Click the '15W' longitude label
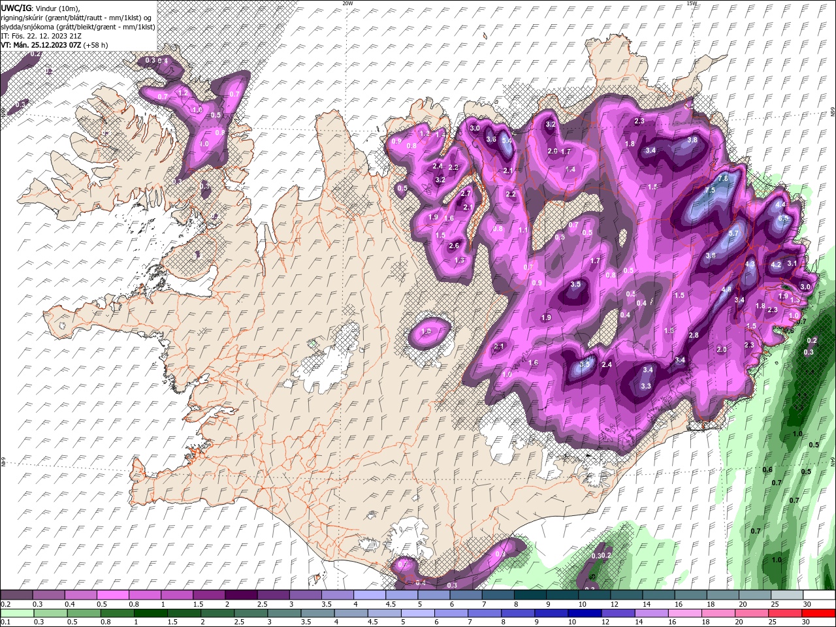The width and height of the screenshot is (836, 627). pos(692,3)
